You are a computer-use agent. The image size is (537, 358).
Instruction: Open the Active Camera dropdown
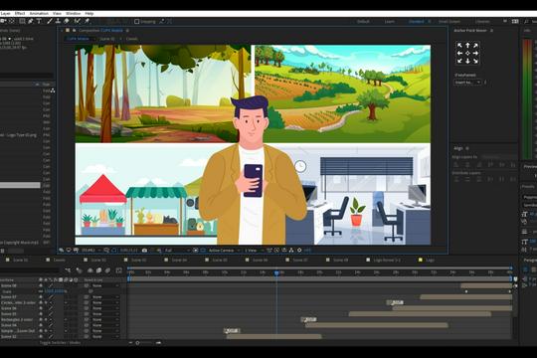pos(224,251)
